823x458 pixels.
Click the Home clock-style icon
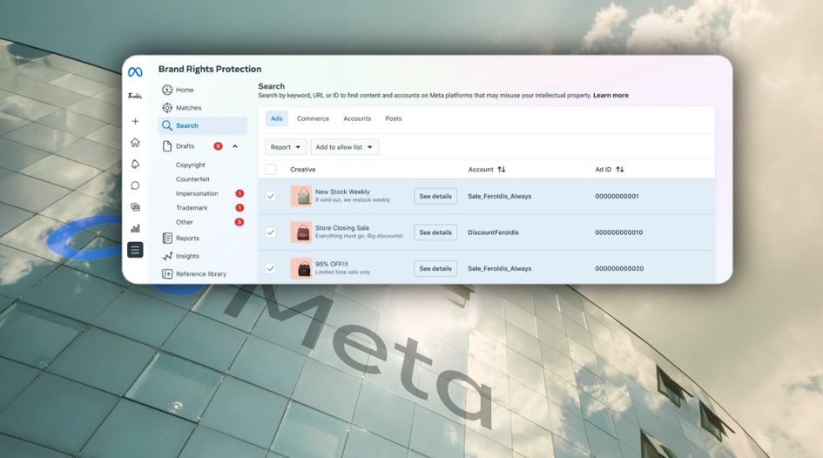point(167,90)
